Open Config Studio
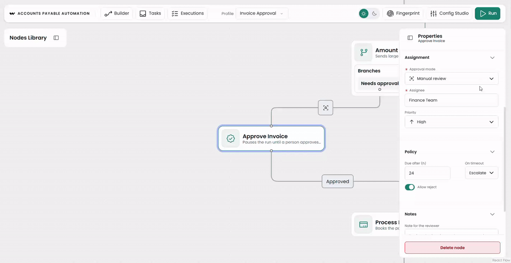 click(x=449, y=13)
